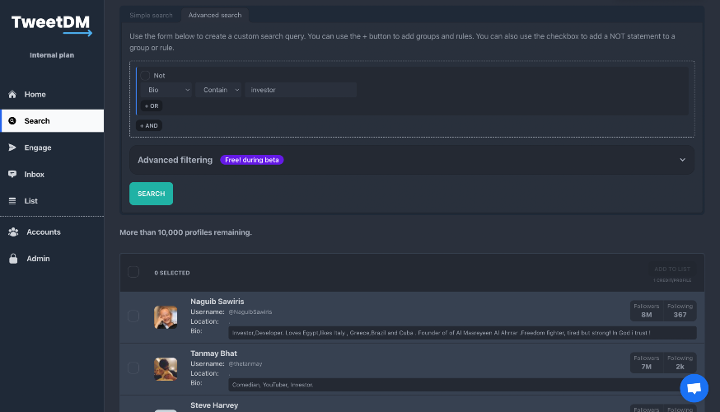Click the @thetanmay username
Screen dimensions: 720x412
(x=245, y=363)
